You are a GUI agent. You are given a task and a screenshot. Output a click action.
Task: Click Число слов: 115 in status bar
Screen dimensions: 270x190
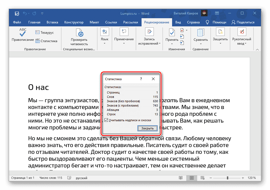click(51, 178)
